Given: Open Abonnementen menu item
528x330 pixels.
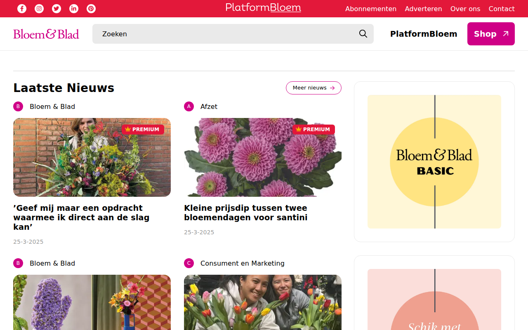Looking at the screenshot, I should pos(371,9).
